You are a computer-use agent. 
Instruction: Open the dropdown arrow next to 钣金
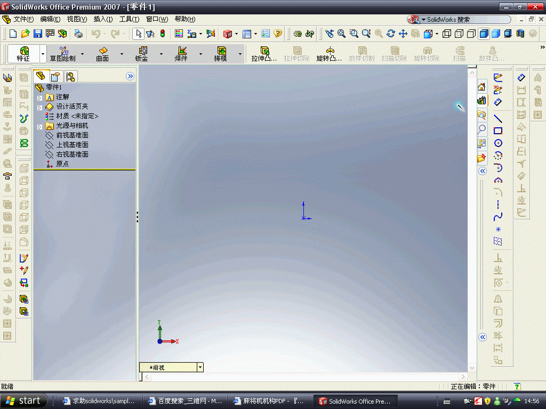tap(161, 54)
